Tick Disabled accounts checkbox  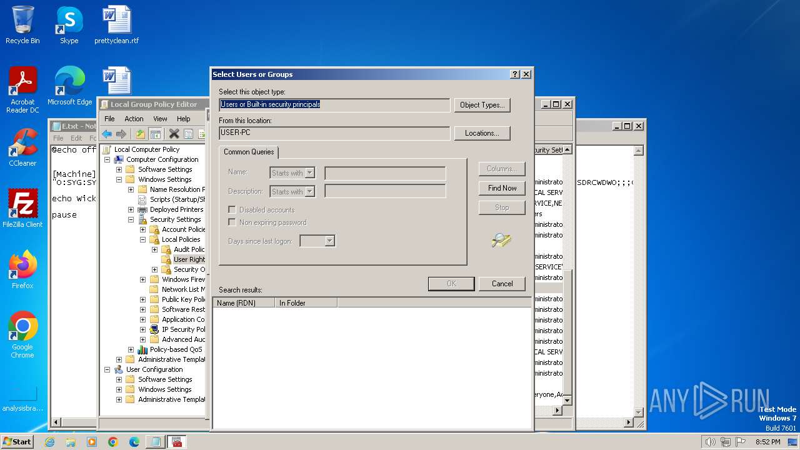pos(232,210)
